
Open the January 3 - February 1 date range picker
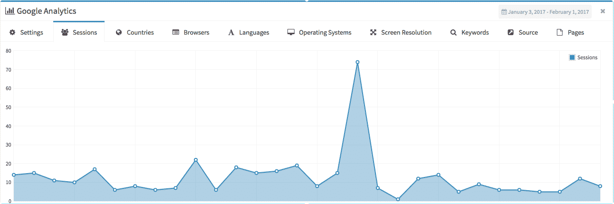pyautogui.click(x=545, y=12)
